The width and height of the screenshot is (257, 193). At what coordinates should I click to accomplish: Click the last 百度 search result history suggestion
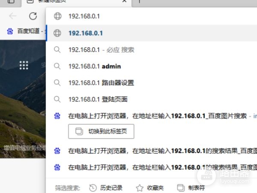pos(158,166)
